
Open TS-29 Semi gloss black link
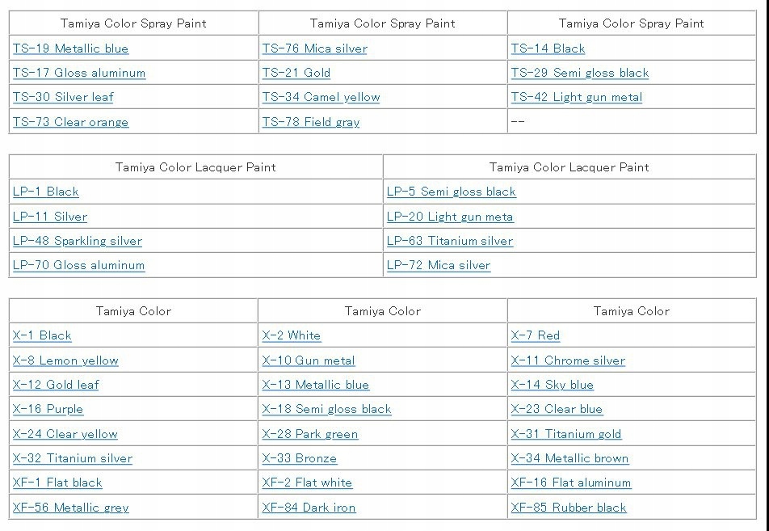pyautogui.click(x=579, y=73)
